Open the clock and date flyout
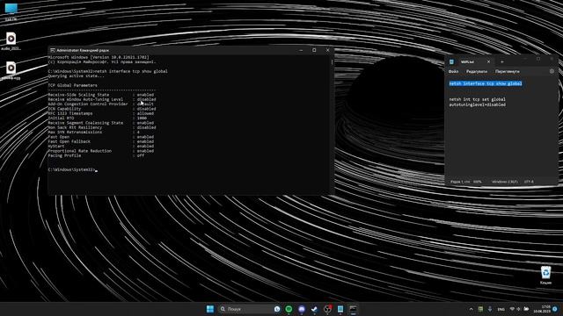 (542, 309)
